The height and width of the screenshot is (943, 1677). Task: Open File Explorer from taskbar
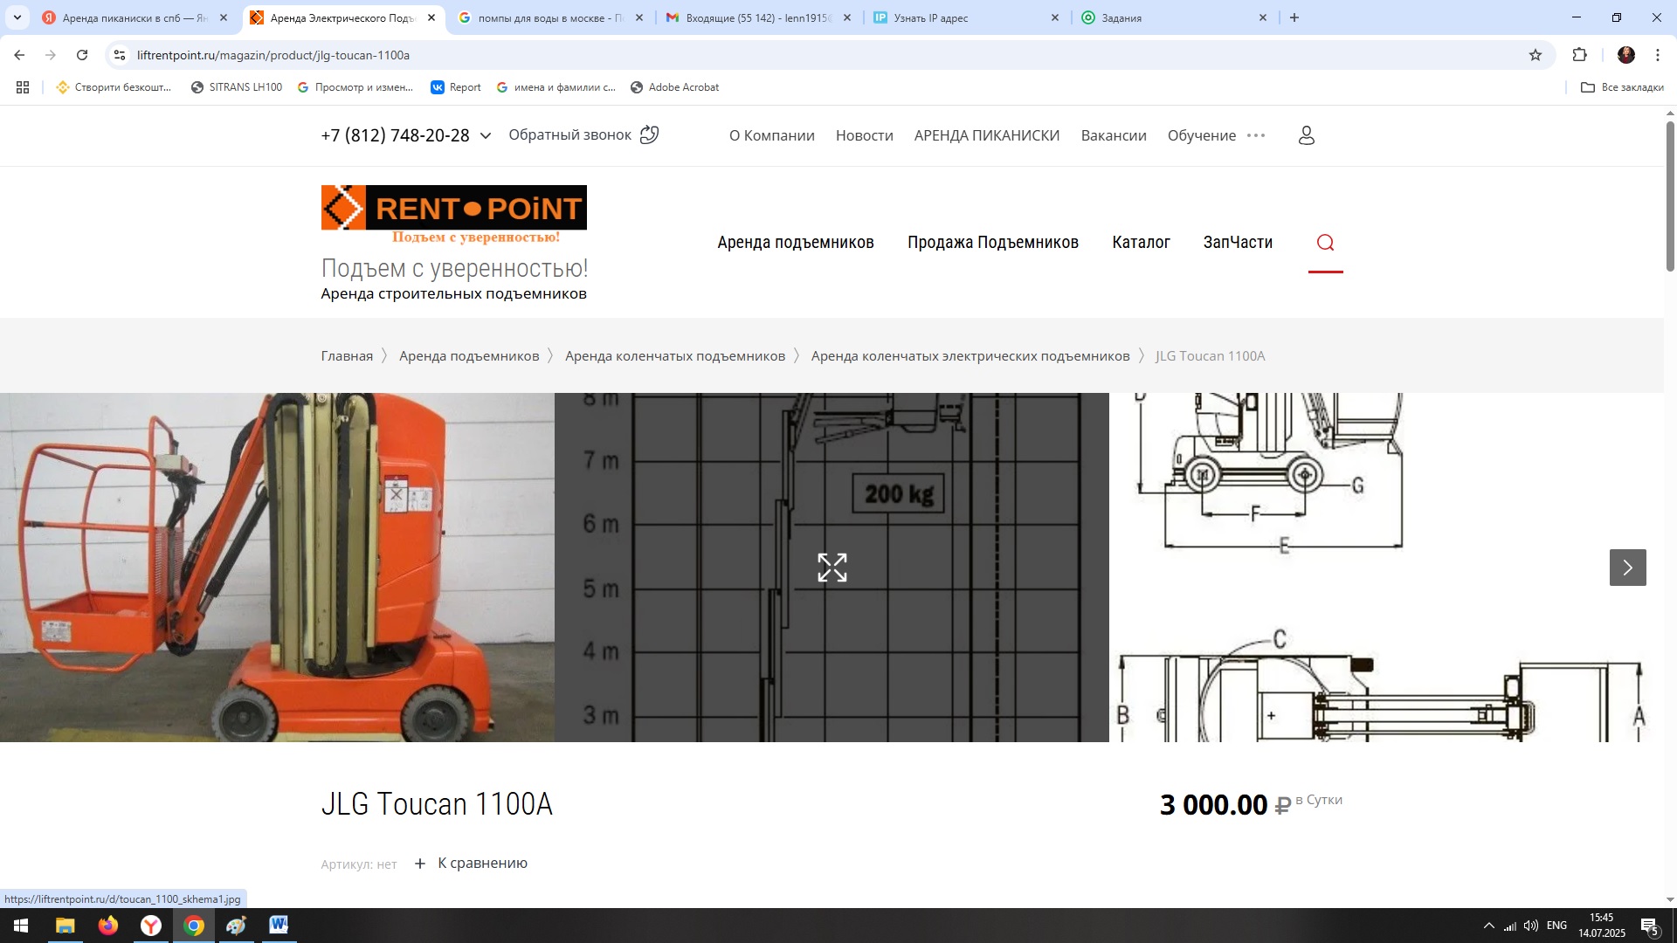click(66, 926)
